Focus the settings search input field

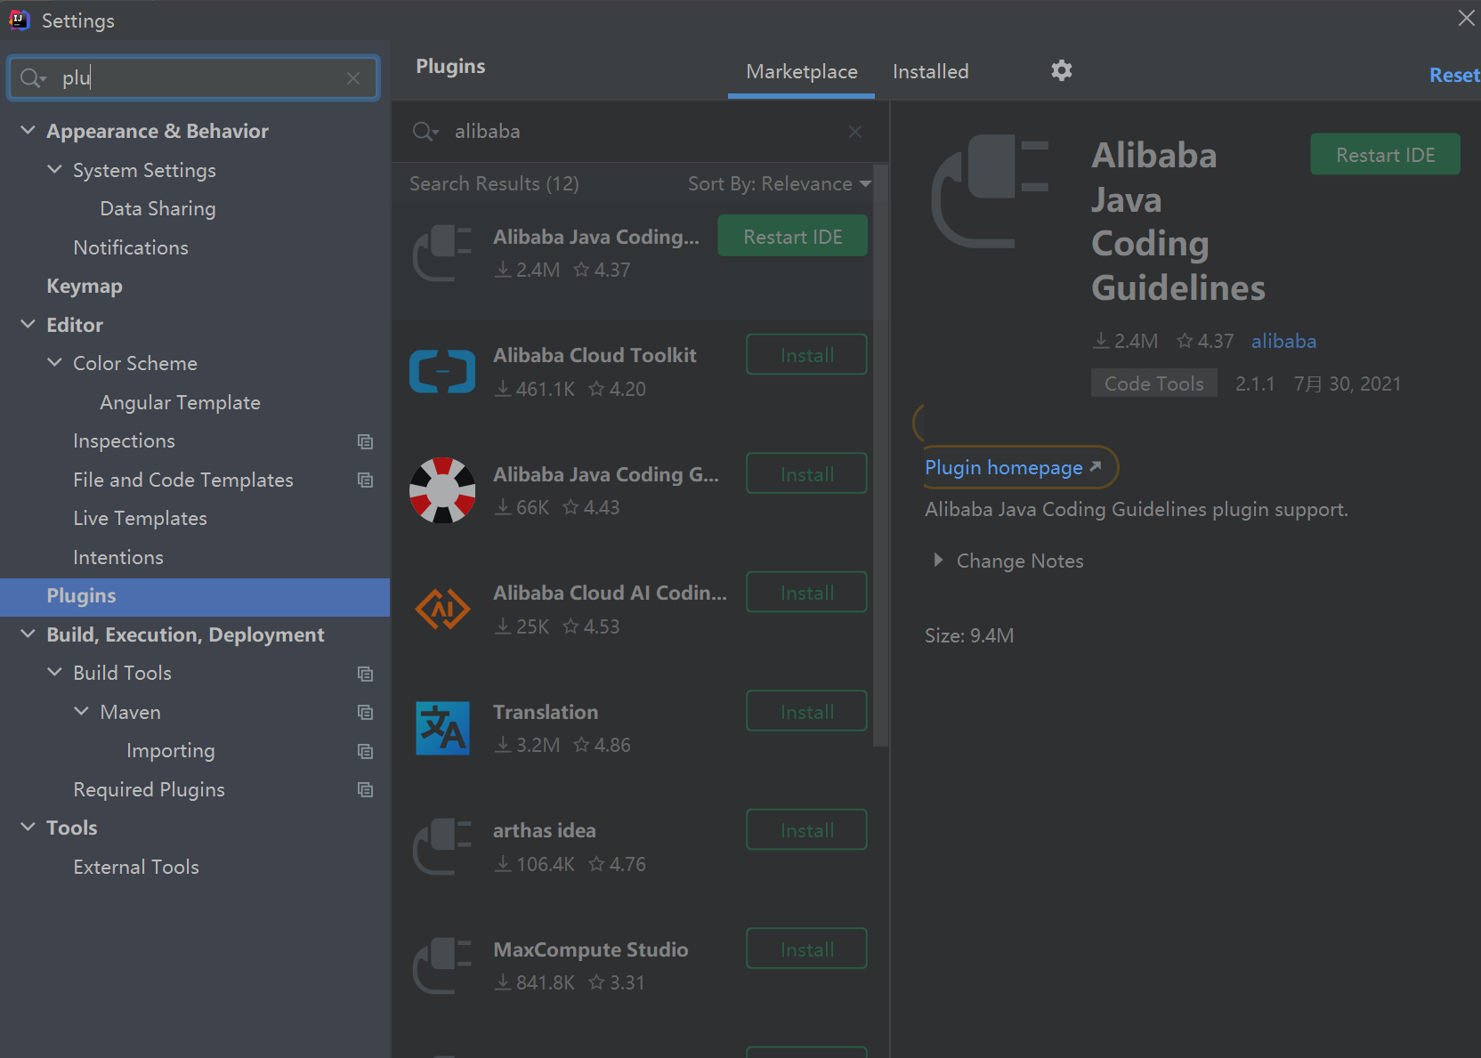click(194, 78)
